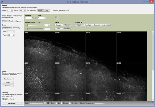Click the 1:1 scale icon
The image size is (155, 107).
(x=45, y=103)
